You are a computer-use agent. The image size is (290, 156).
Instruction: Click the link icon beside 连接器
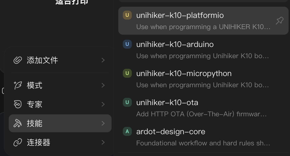click(x=18, y=142)
